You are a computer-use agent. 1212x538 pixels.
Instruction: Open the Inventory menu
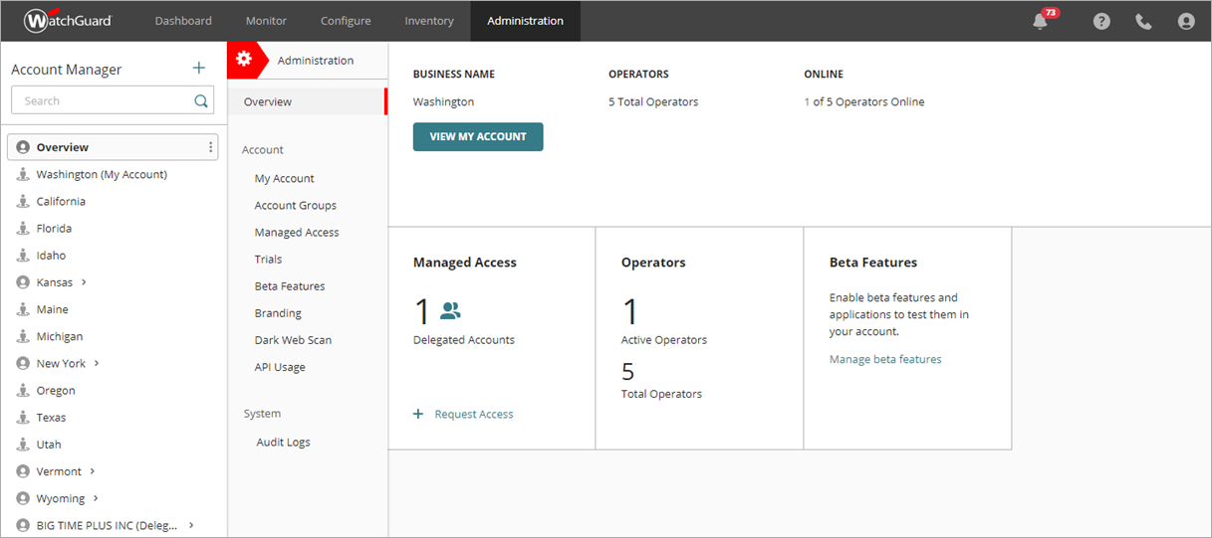pos(429,21)
